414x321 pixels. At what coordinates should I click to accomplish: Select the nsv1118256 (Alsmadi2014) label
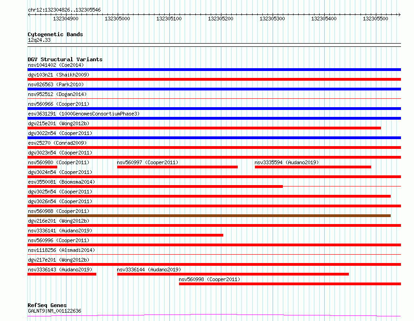click(x=61, y=250)
